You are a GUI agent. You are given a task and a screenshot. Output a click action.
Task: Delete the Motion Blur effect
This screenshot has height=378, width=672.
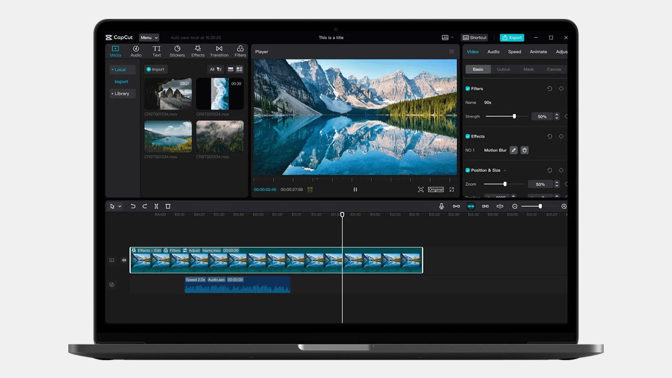click(x=524, y=150)
